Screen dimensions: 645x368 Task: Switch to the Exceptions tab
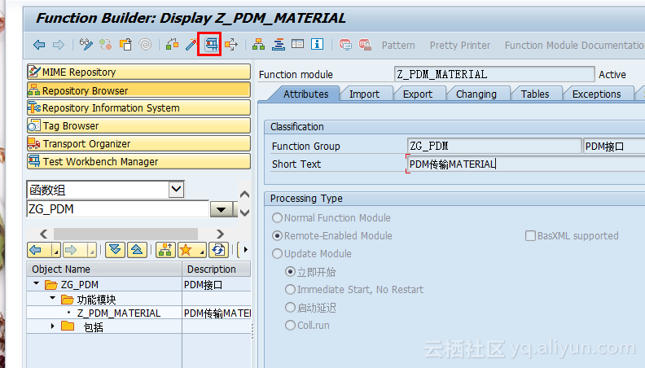(x=596, y=94)
